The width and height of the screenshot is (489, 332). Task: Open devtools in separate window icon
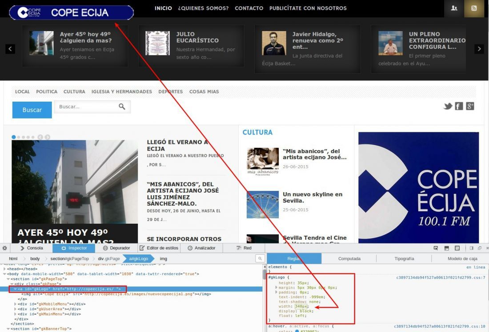pos(480,248)
